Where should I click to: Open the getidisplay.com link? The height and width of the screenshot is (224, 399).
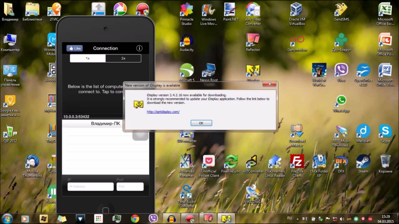[163, 112]
